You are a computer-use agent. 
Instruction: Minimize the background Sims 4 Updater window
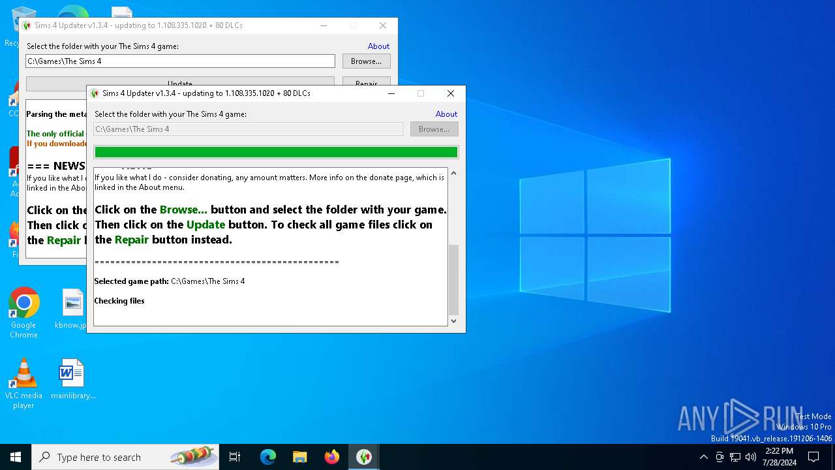point(324,25)
